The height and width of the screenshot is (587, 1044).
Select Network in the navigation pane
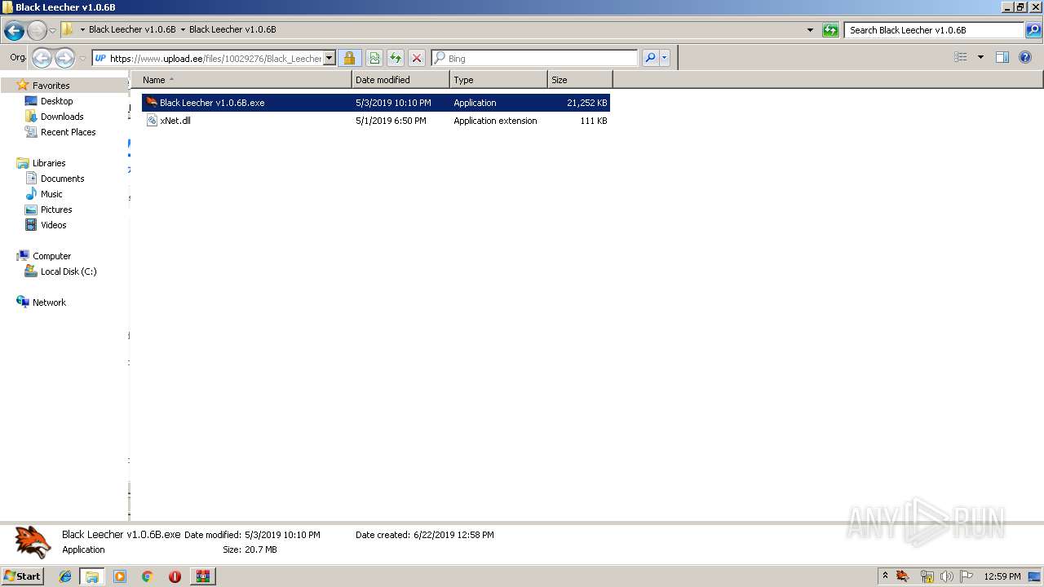[x=49, y=302]
